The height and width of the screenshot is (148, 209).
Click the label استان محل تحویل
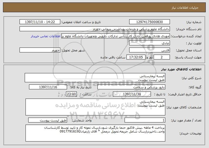point(189,51)
